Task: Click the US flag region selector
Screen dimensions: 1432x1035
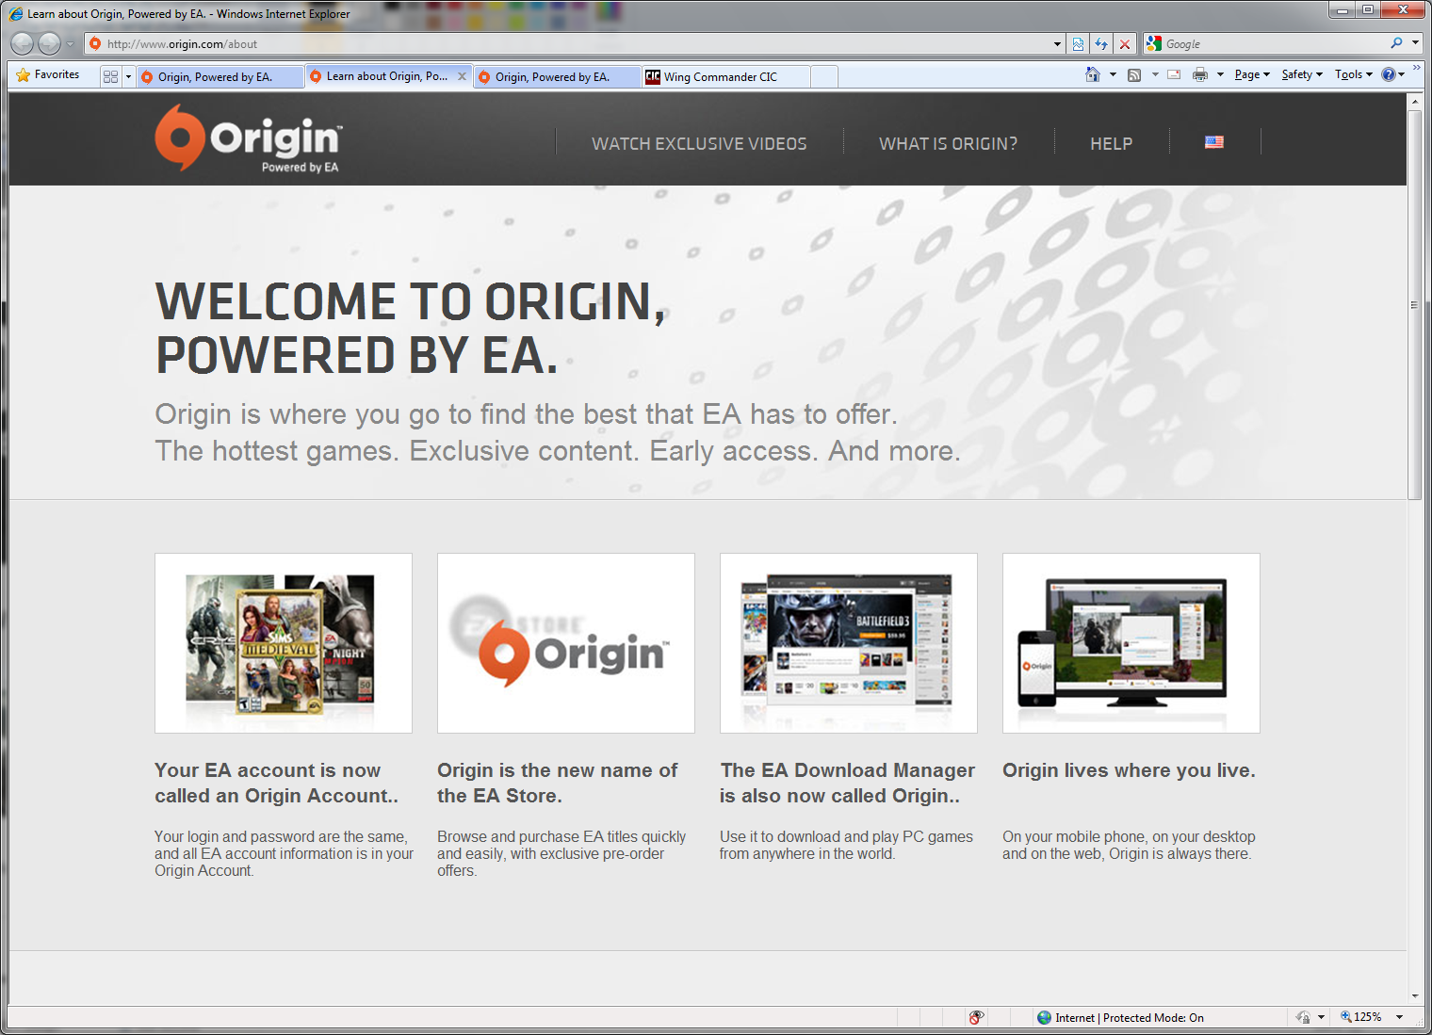Action: click(1213, 142)
